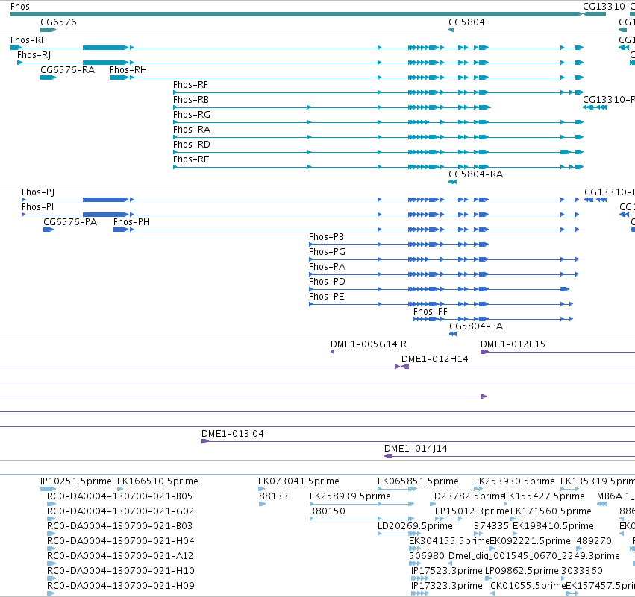635x597 pixels.
Task: Open the Fhos-RI transcript label
Action: [27, 40]
